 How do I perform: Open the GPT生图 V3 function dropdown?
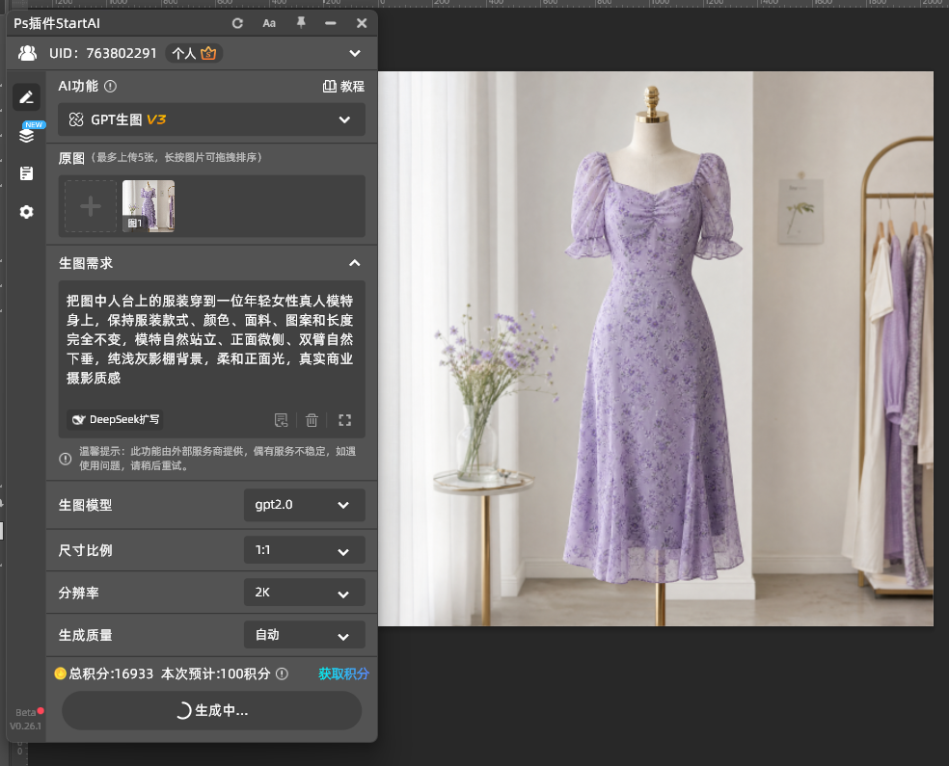tap(212, 119)
